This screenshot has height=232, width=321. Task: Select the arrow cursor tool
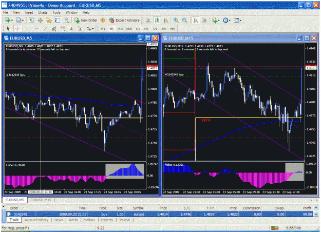(x=8, y=29)
